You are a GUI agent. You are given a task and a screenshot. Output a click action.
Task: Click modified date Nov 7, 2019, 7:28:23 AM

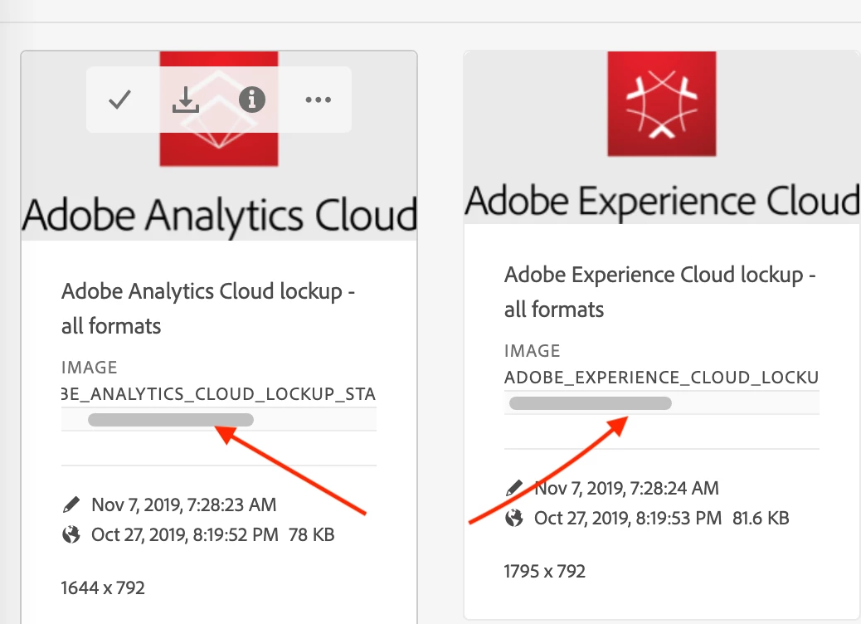(x=184, y=505)
